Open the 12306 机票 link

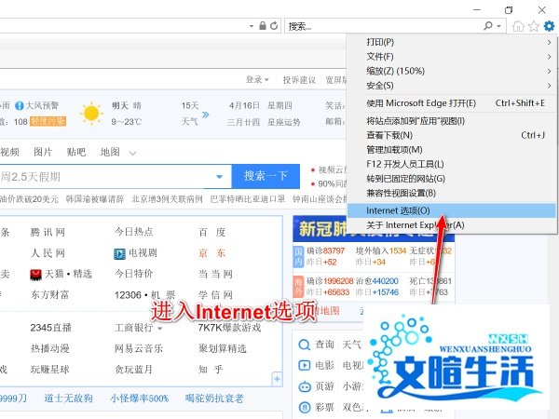pos(144,295)
